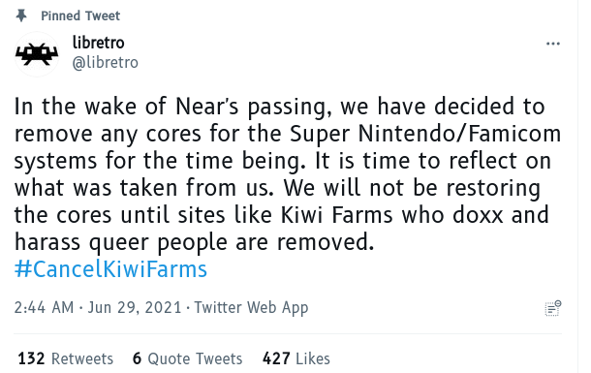Click the pin icon beside Pinned Tweet
This screenshot has width=591, height=373.
click(21, 16)
